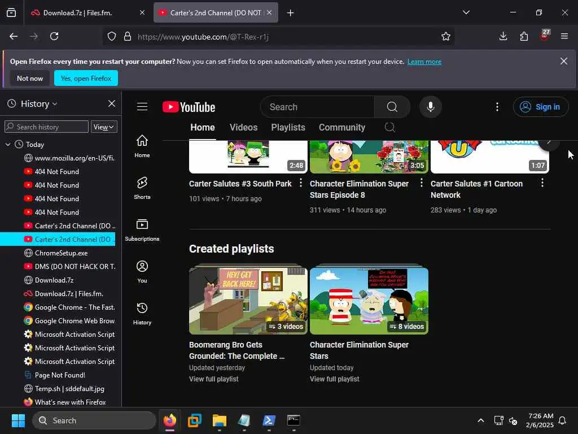This screenshot has height=434, width=578.
Task: Go back with the browser back arrow
Action: 14,36
